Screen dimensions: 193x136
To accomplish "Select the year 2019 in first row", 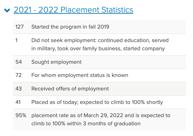I will (103, 27).
